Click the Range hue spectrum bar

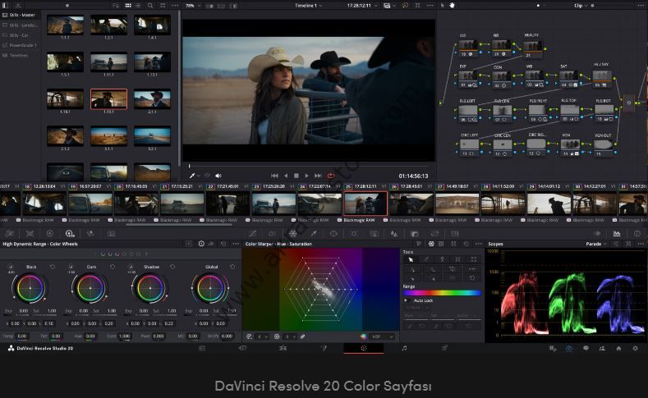click(442, 292)
